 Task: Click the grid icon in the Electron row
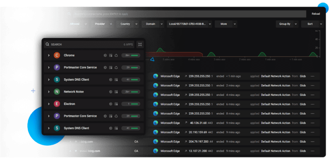(x=116, y=104)
